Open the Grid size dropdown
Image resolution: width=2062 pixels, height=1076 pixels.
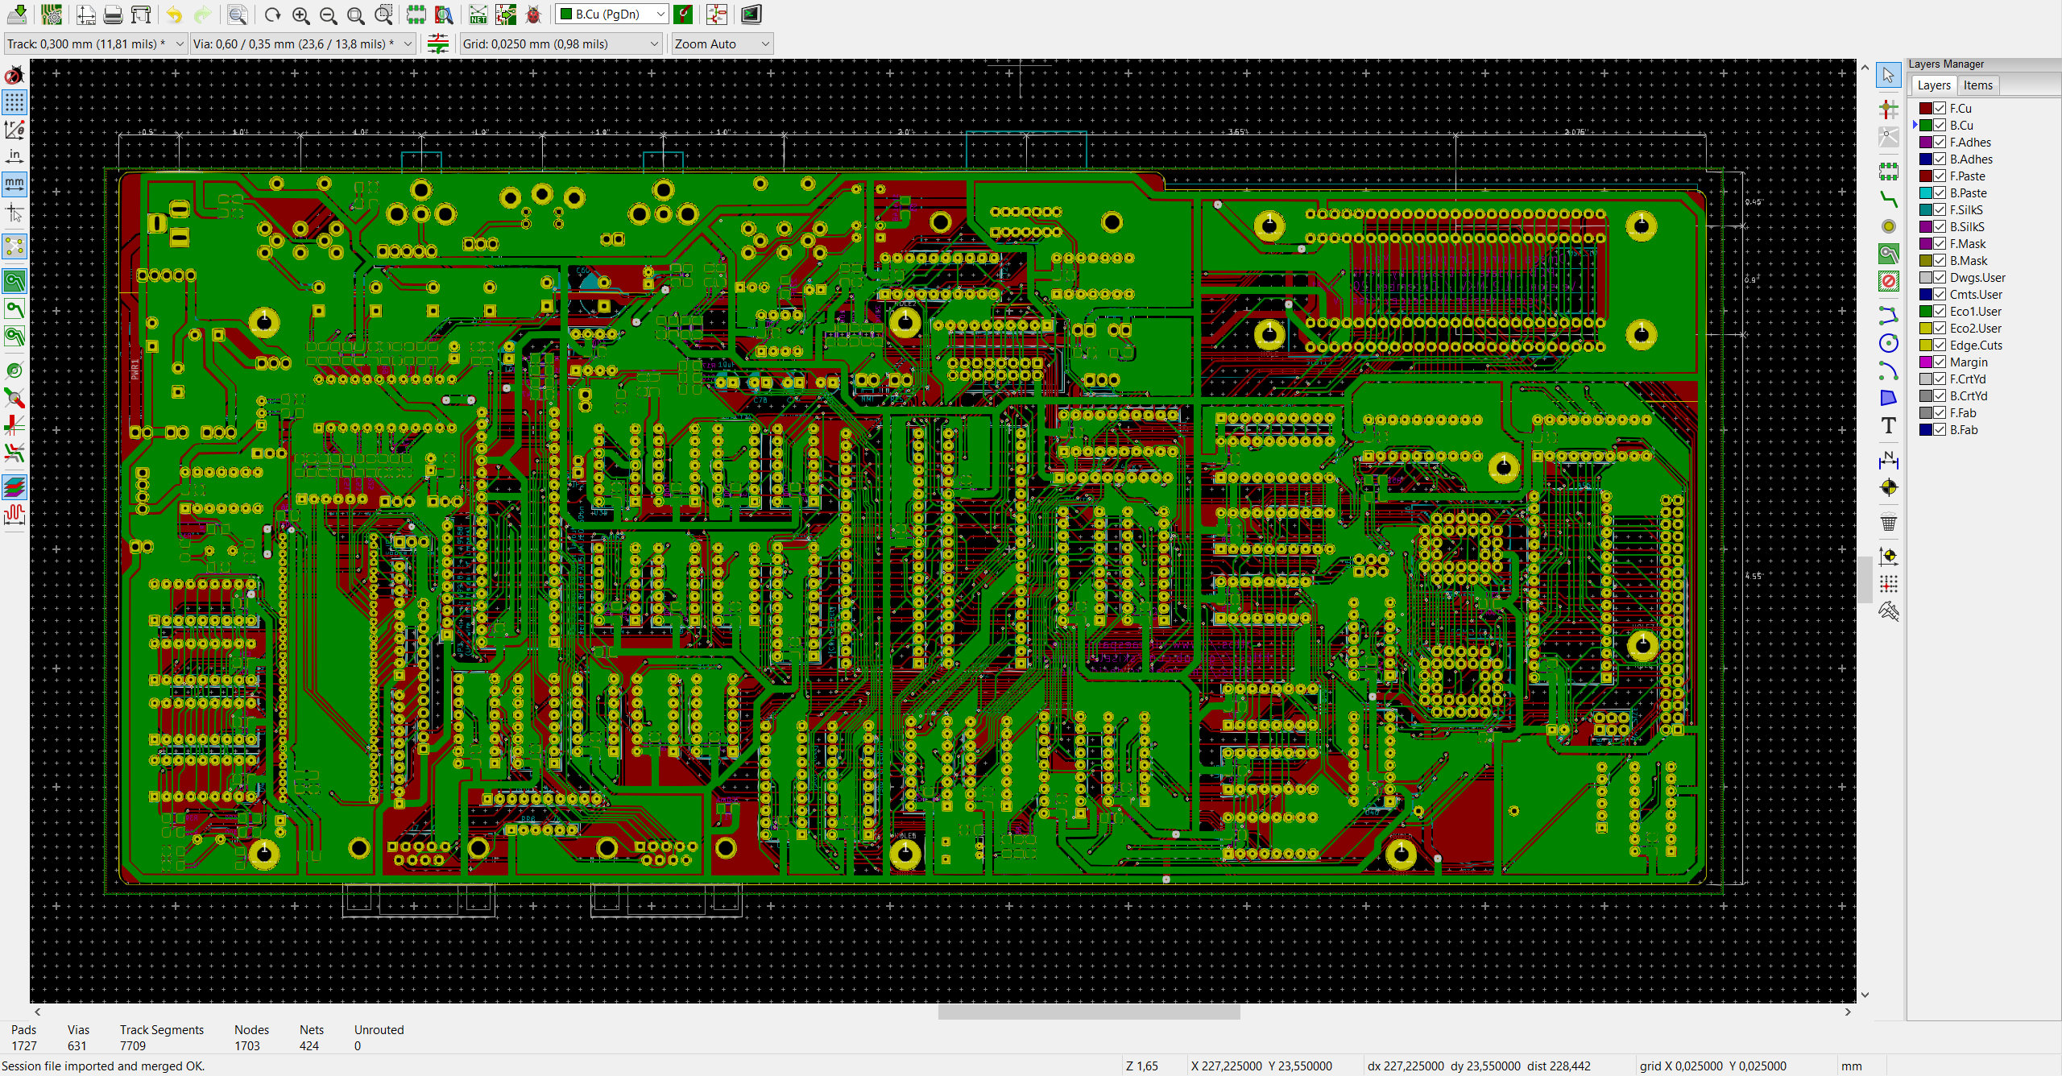click(x=561, y=43)
